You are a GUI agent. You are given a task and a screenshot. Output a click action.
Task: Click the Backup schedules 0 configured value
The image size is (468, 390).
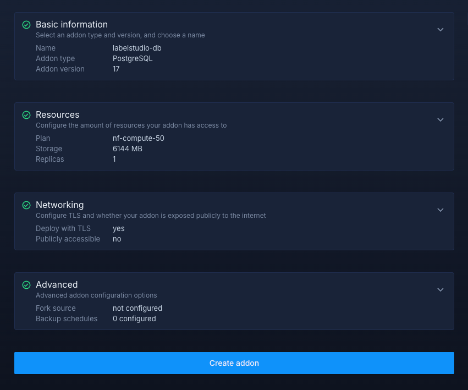tap(134, 319)
